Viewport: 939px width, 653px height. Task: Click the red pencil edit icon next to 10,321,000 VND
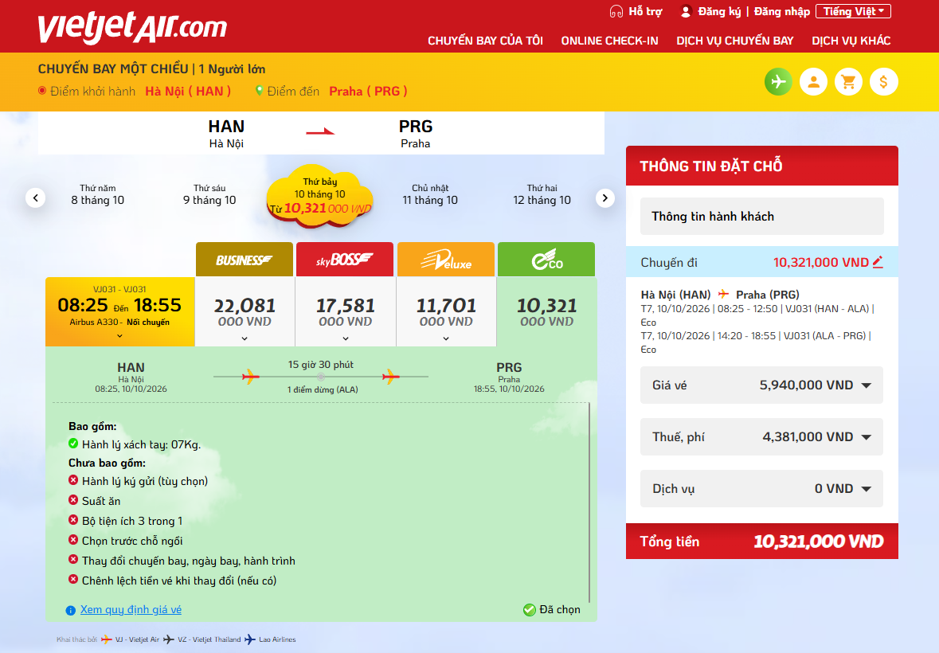pos(878,261)
